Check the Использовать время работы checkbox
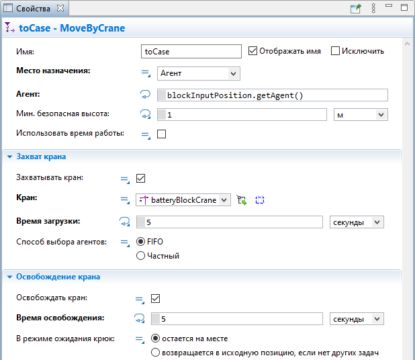Image resolution: width=415 pixels, height=360 pixels. tap(161, 134)
